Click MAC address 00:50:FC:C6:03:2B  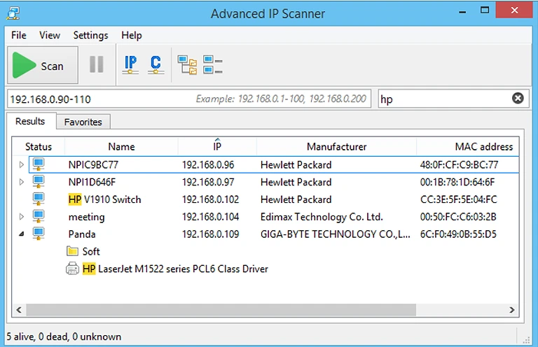click(x=458, y=217)
